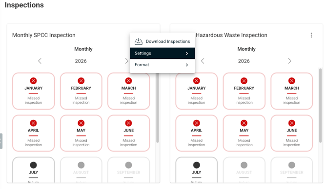Viewport: 327px width, 189px height.
Task: Advance to next year in Hazardous Waste panel
Action: [289, 61]
